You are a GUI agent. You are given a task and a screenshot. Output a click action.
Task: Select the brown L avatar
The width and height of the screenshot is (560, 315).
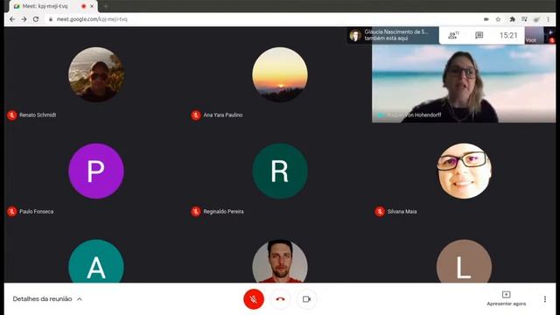click(464, 261)
